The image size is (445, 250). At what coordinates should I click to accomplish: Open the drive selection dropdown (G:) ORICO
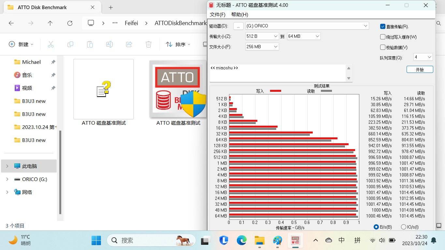click(x=307, y=26)
